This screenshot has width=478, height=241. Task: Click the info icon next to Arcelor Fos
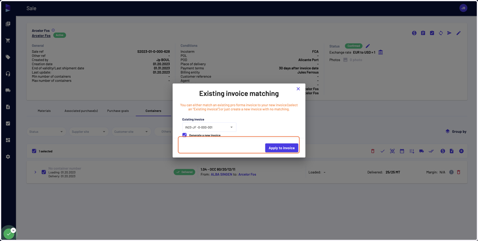(x=53, y=30)
